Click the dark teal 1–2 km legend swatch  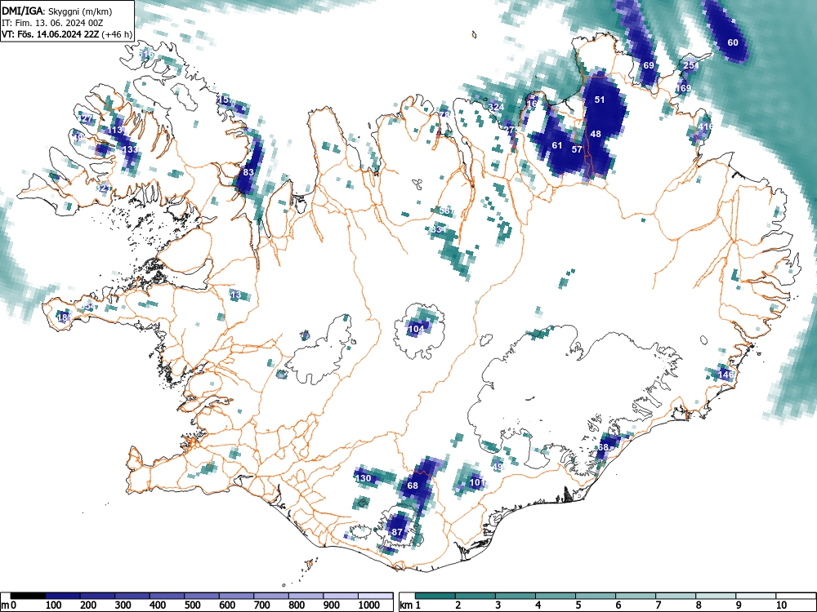[435, 596]
